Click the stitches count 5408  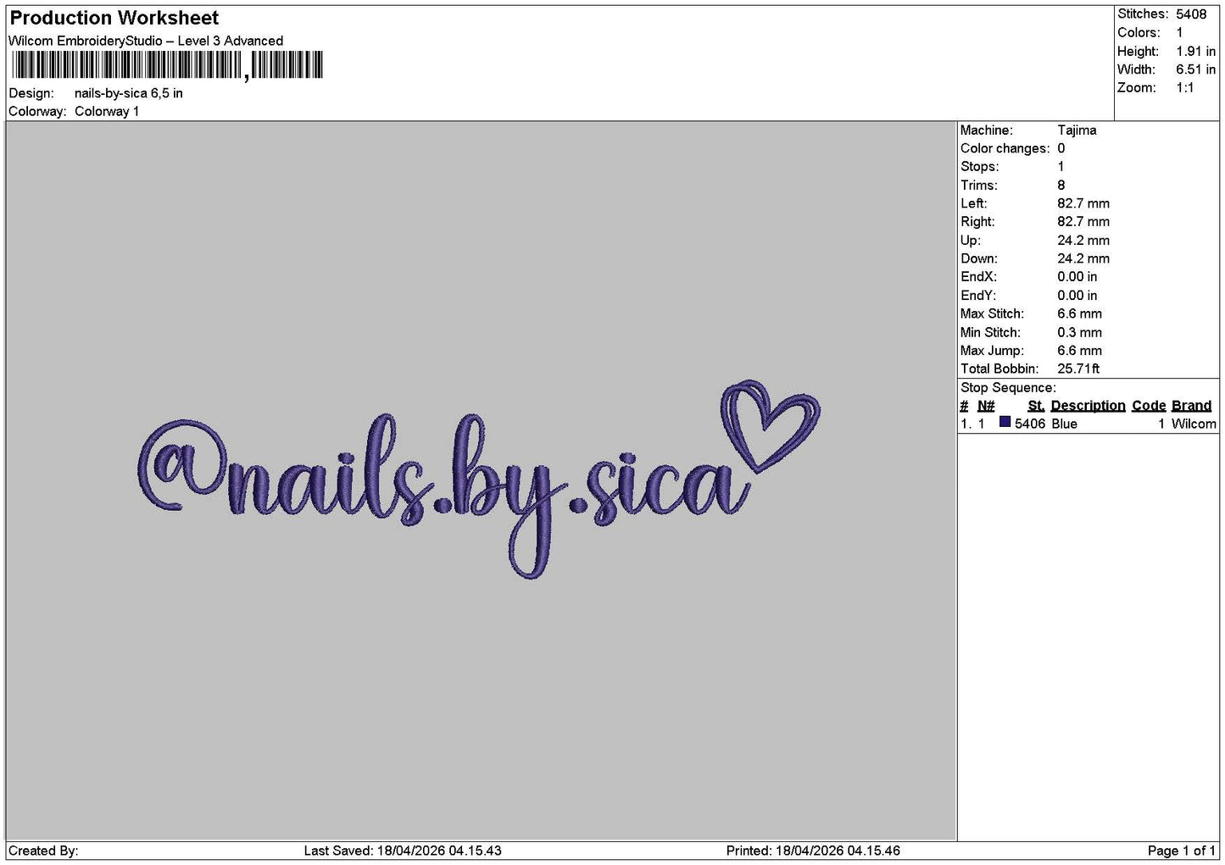(1190, 14)
